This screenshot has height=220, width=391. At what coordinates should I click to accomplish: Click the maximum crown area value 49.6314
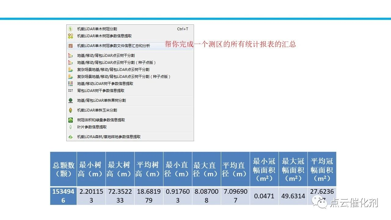click(x=293, y=196)
